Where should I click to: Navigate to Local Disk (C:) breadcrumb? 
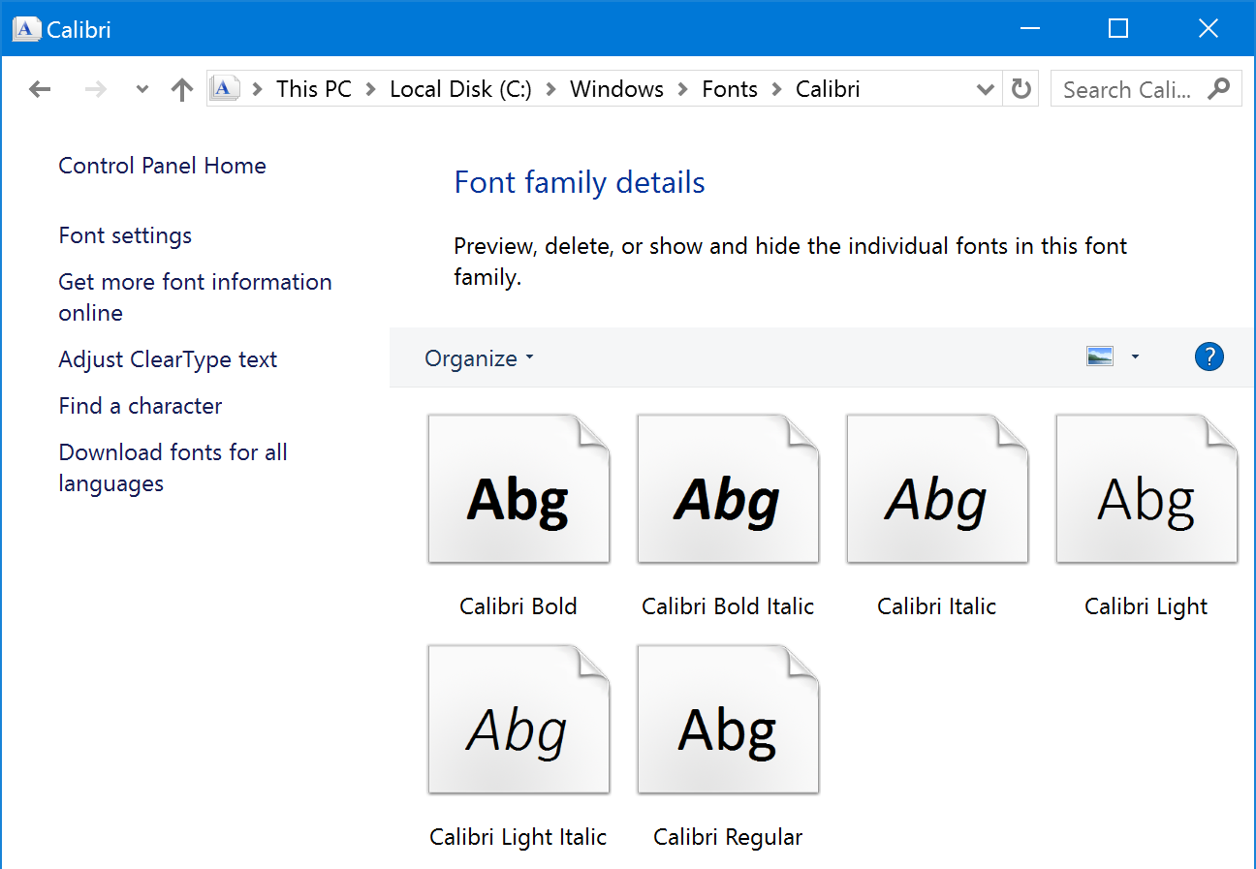click(x=460, y=89)
